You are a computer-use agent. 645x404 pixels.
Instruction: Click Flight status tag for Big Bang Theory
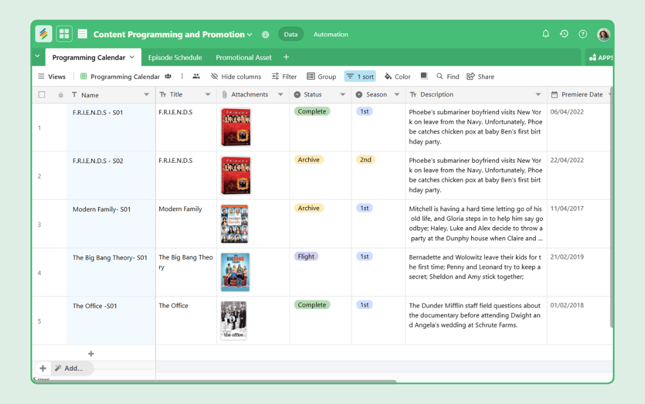point(306,257)
